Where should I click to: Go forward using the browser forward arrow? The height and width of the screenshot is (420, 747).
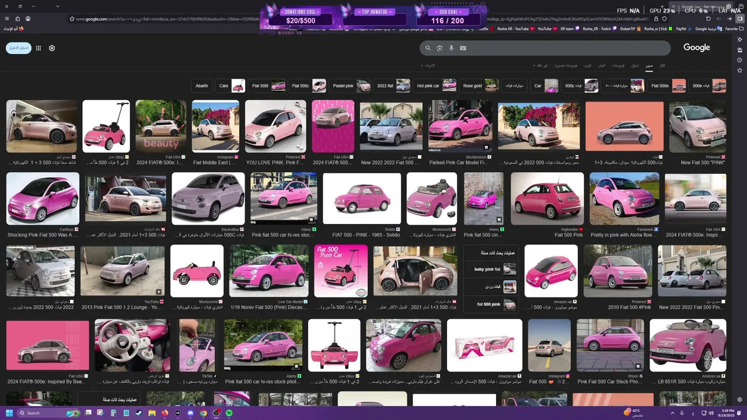[x=719, y=19]
